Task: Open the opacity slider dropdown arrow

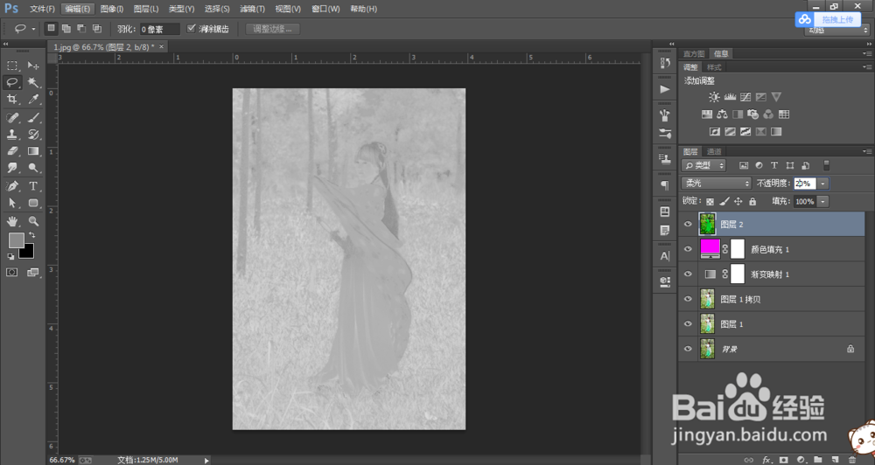Action: 823,184
